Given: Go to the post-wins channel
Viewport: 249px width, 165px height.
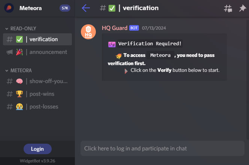Looking at the screenshot, I should tap(37, 94).
